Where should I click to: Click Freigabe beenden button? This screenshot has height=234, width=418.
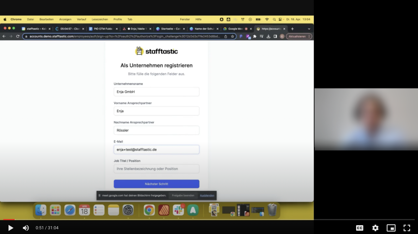coord(183,195)
